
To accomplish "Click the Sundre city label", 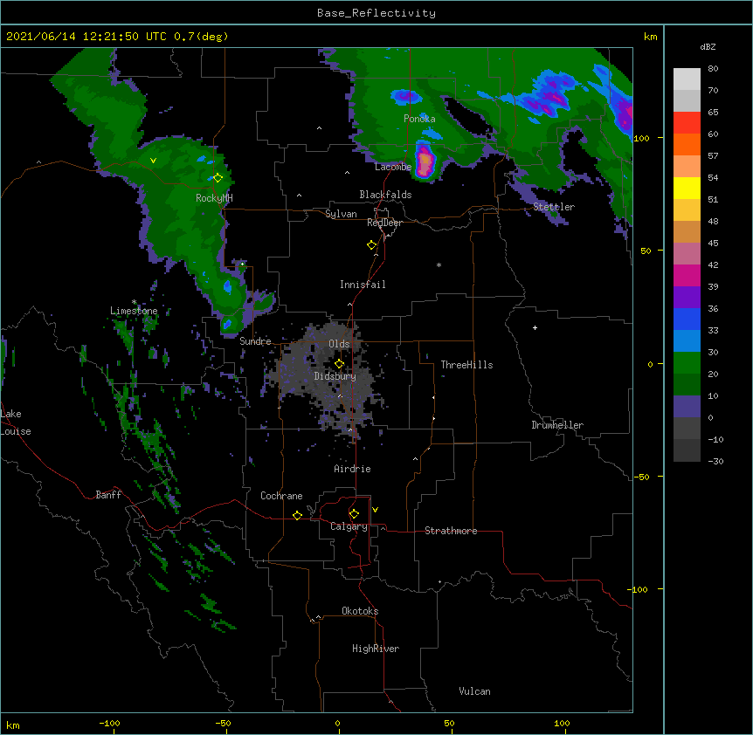I will [x=255, y=341].
